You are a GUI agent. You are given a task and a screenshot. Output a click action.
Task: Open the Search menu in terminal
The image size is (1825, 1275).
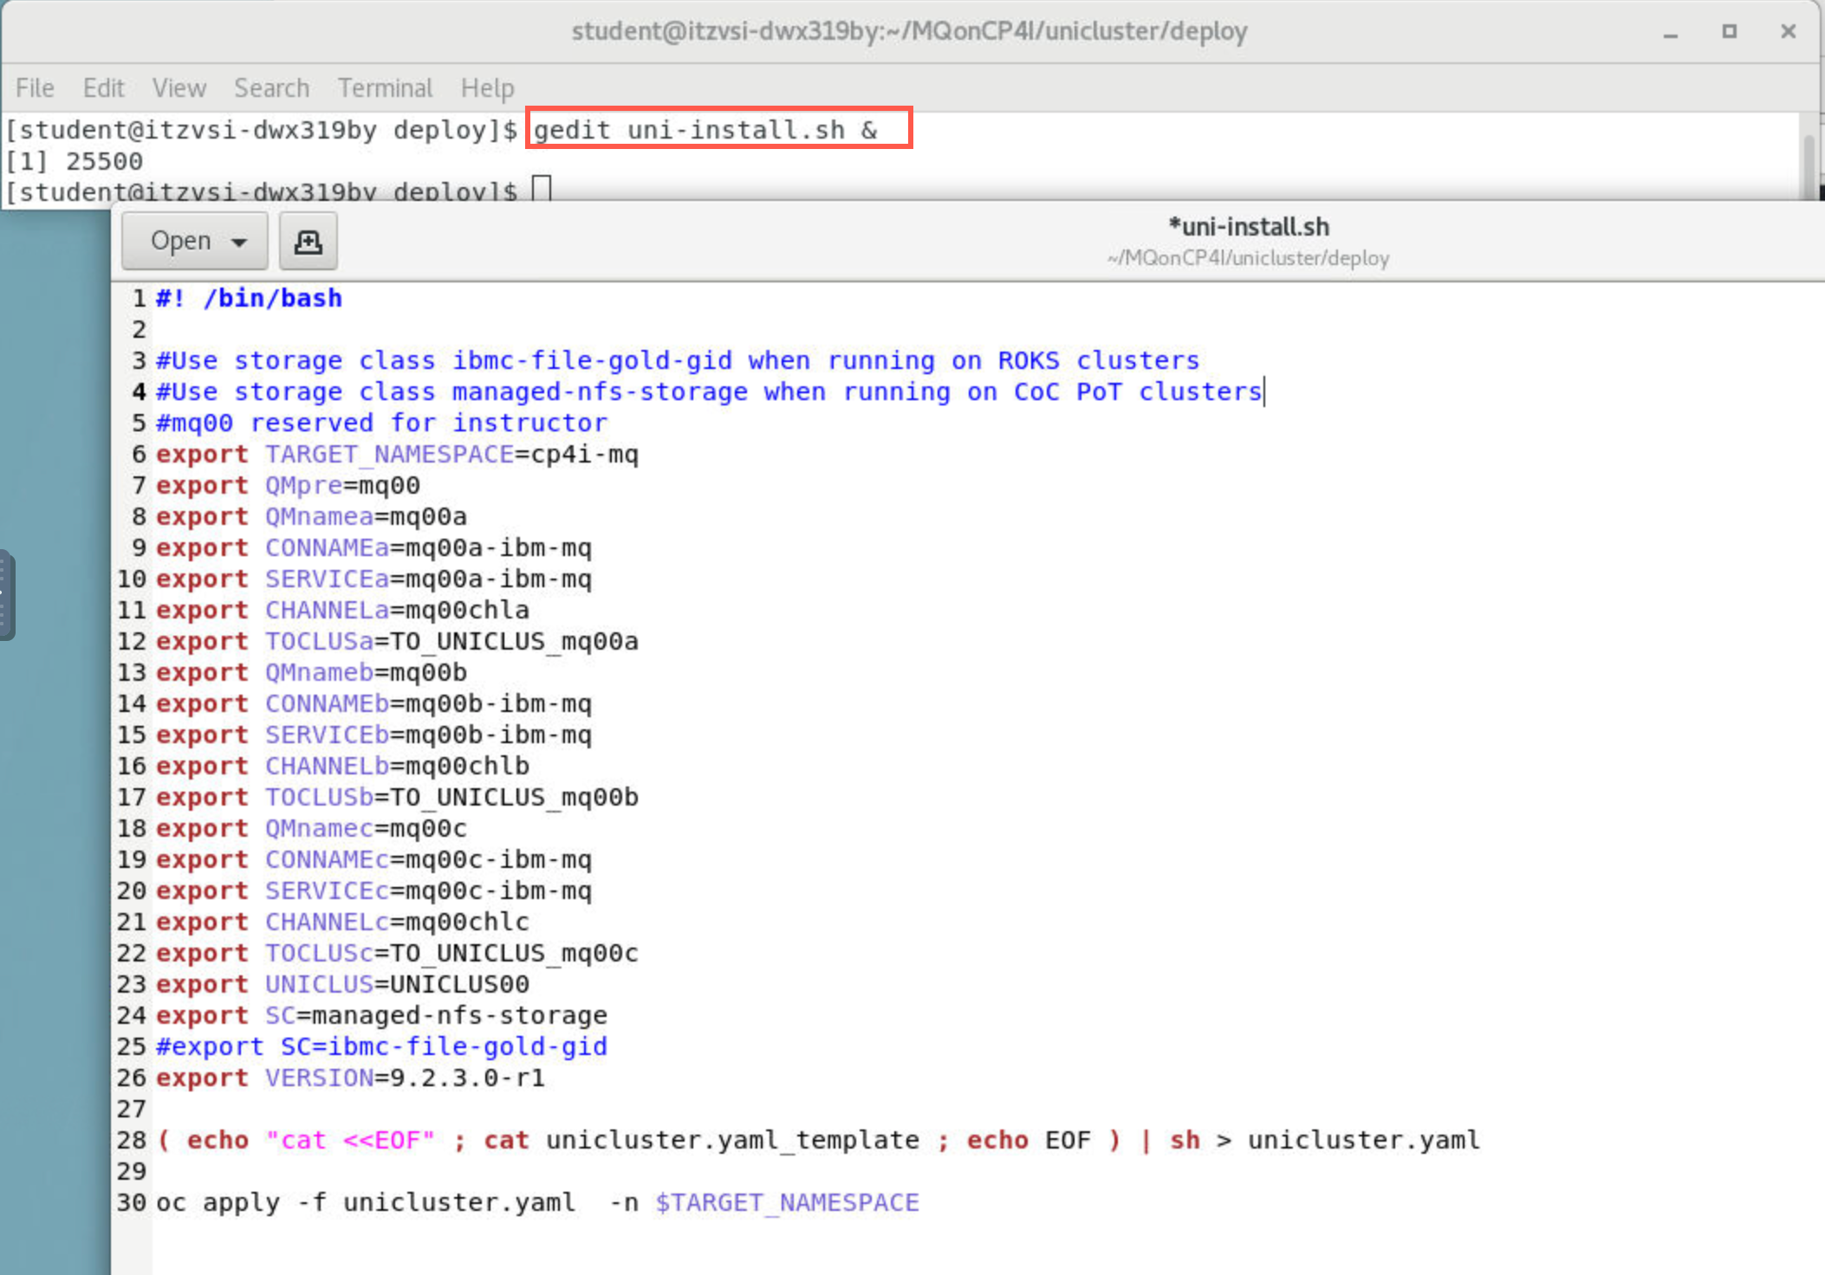271,87
